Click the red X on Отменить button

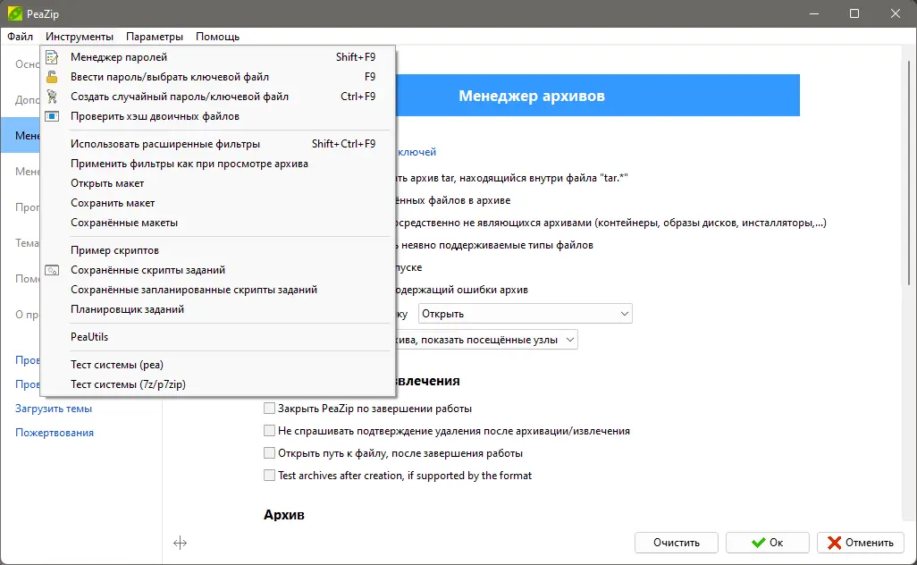[x=835, y=543]
